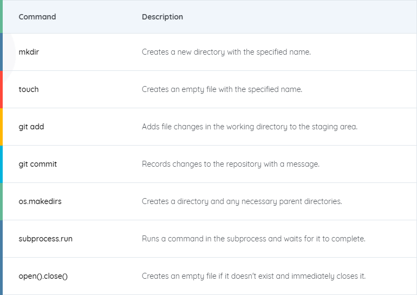Click the touch description about empty file
Image resolution: width=417 pixels, height=295 pixels.
(222, 89)
